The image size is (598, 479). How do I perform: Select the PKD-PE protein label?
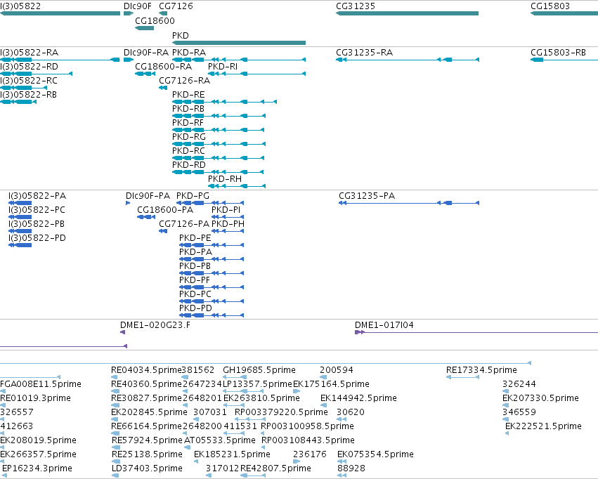[x=195, y=238]
